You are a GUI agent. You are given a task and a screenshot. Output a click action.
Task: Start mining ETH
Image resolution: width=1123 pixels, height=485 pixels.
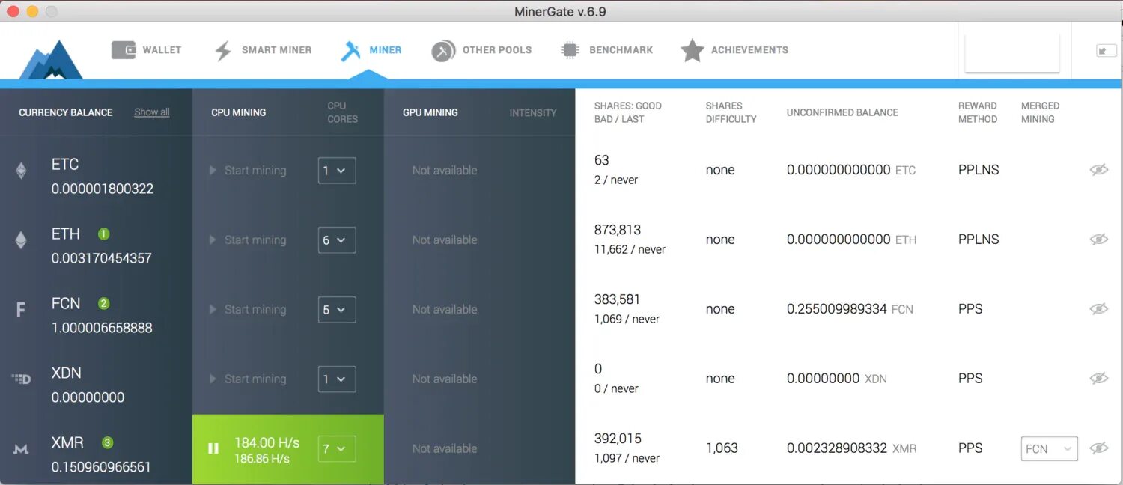[x=248, y=240]
